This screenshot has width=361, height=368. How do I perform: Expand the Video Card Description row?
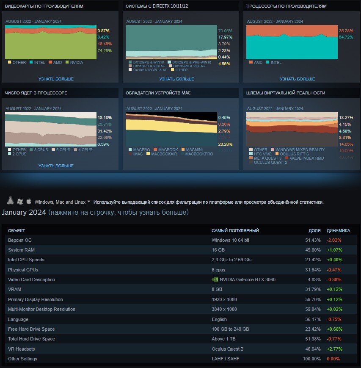point(181,279)
